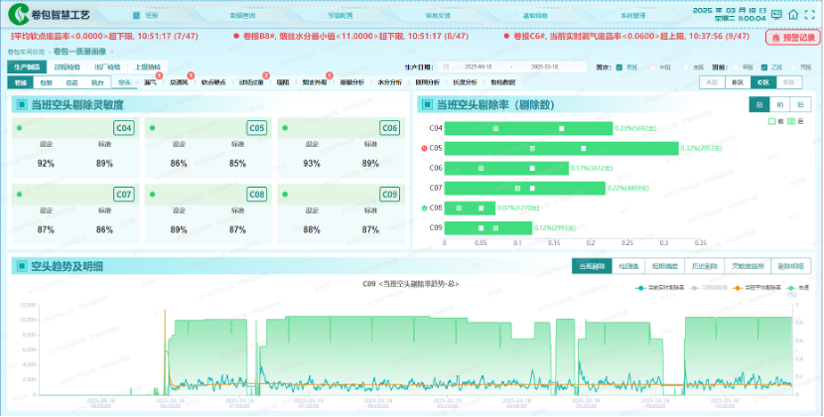Switch to the 出厂检验 tab
This screenshot has width=824, height=417.
coord(106,68)
